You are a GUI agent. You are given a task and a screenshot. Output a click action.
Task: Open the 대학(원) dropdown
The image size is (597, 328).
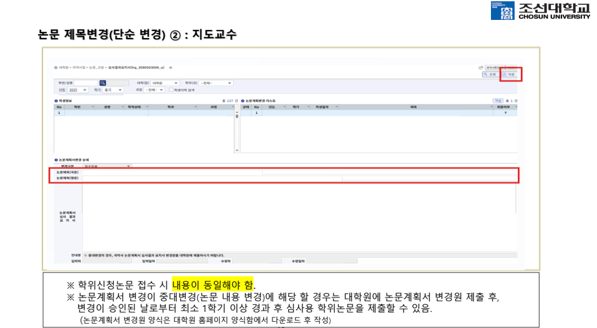pos(165,83)
